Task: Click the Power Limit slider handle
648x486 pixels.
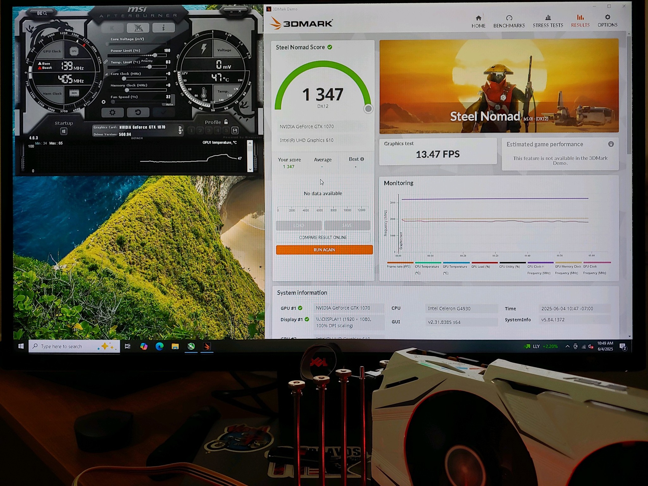Action: pos(155,55)
